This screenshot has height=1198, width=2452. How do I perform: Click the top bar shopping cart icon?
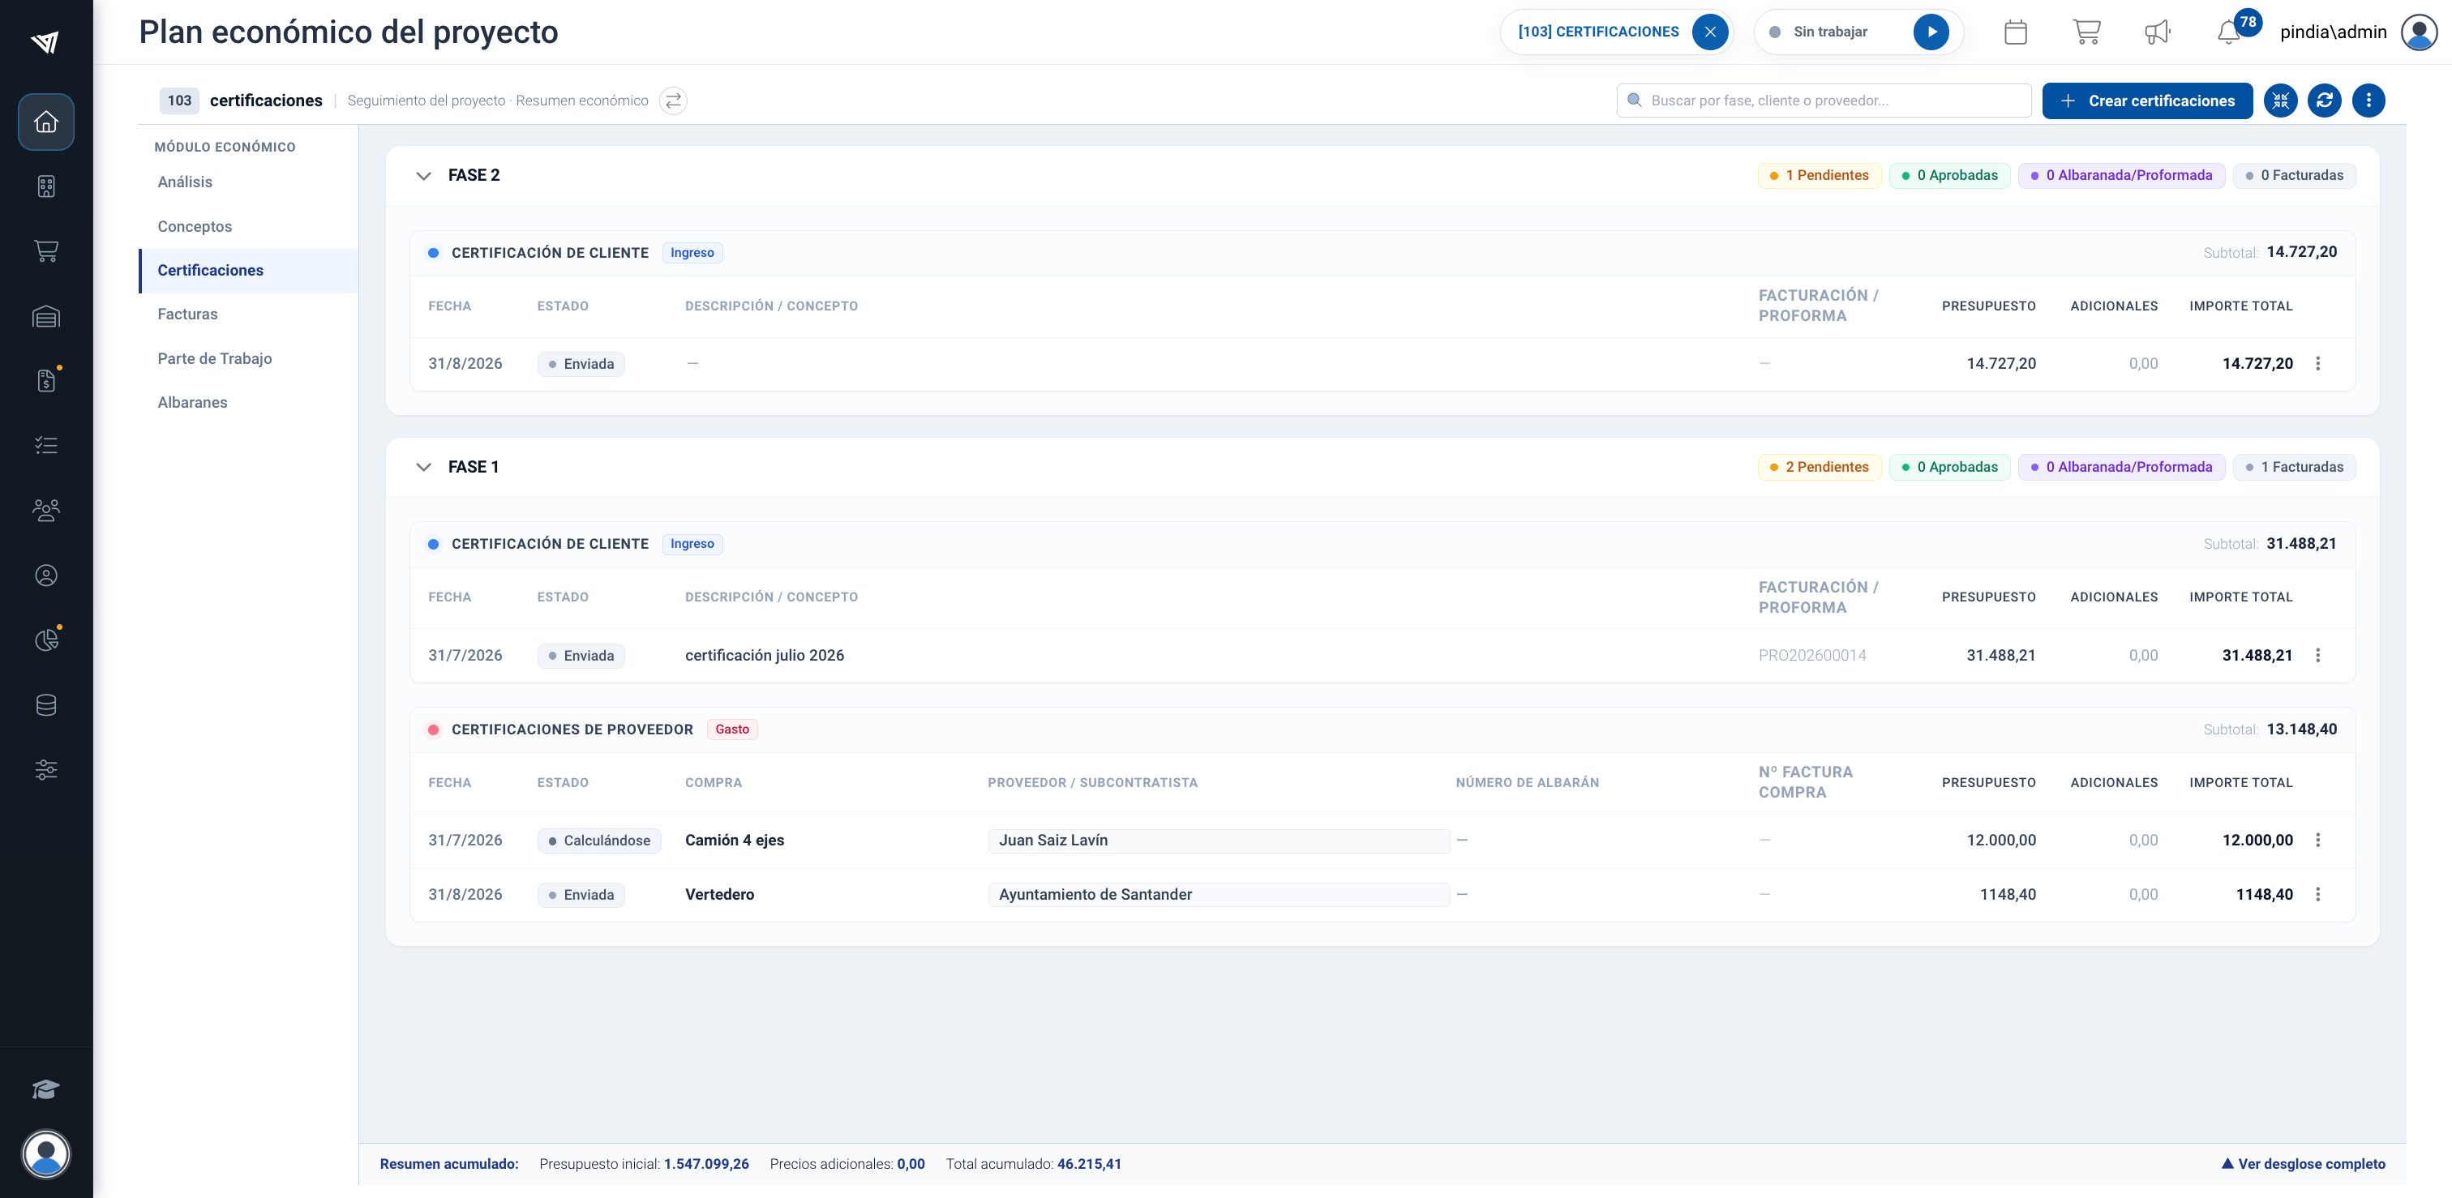pos(2086,32)
